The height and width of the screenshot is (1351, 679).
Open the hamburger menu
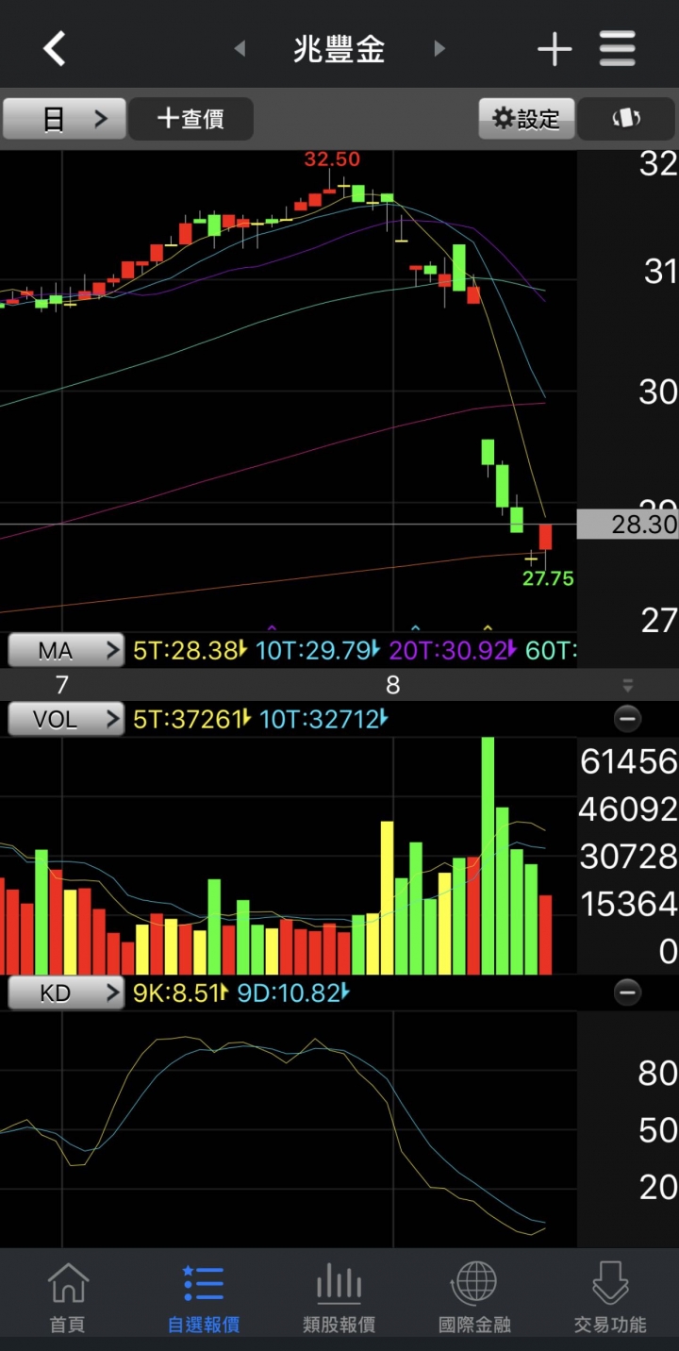(618, 48)
